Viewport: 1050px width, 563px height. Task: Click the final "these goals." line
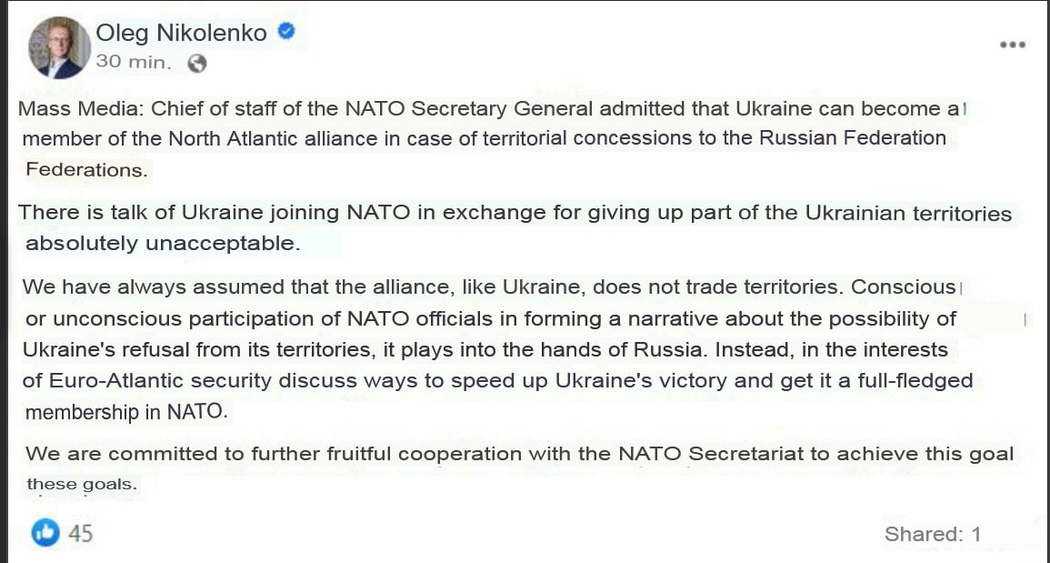click(82, 484)
